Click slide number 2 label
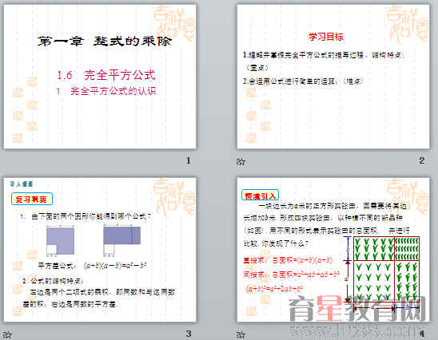This screenshot has height=340, width=438. point(422,160)
